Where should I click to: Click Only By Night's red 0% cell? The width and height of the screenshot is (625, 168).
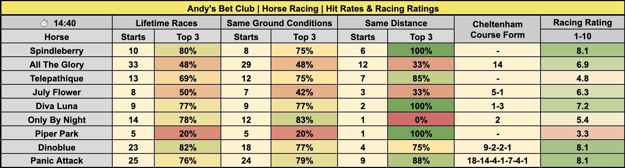421,120
